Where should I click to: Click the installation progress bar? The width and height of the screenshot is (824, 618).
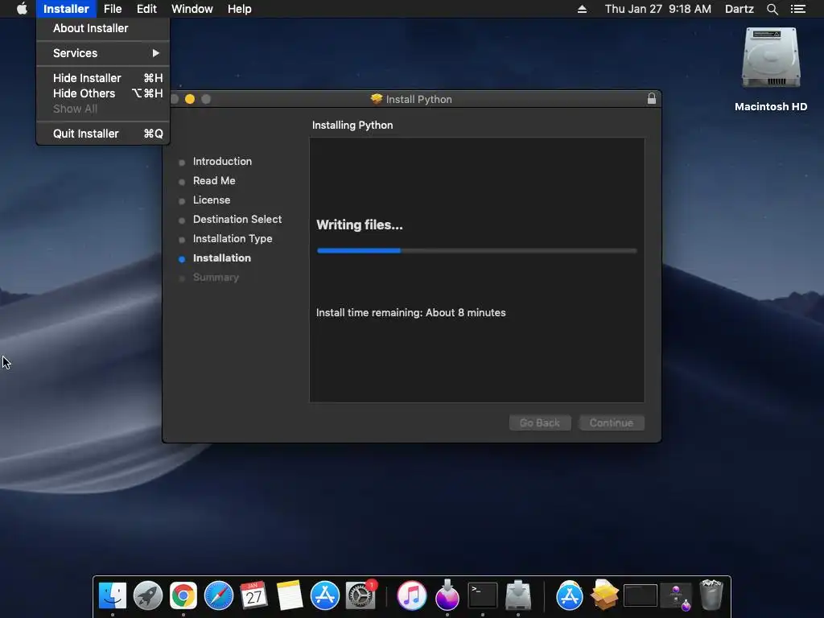(477, 251)
